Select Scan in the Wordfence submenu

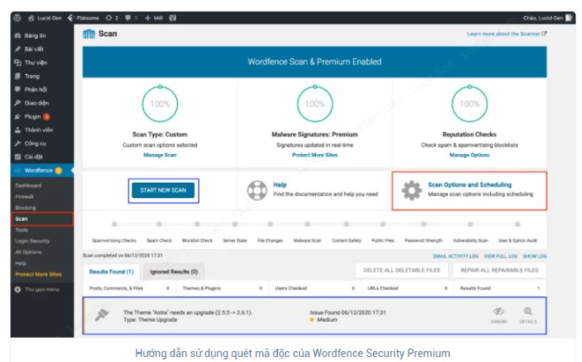click(x=22, y=218)
